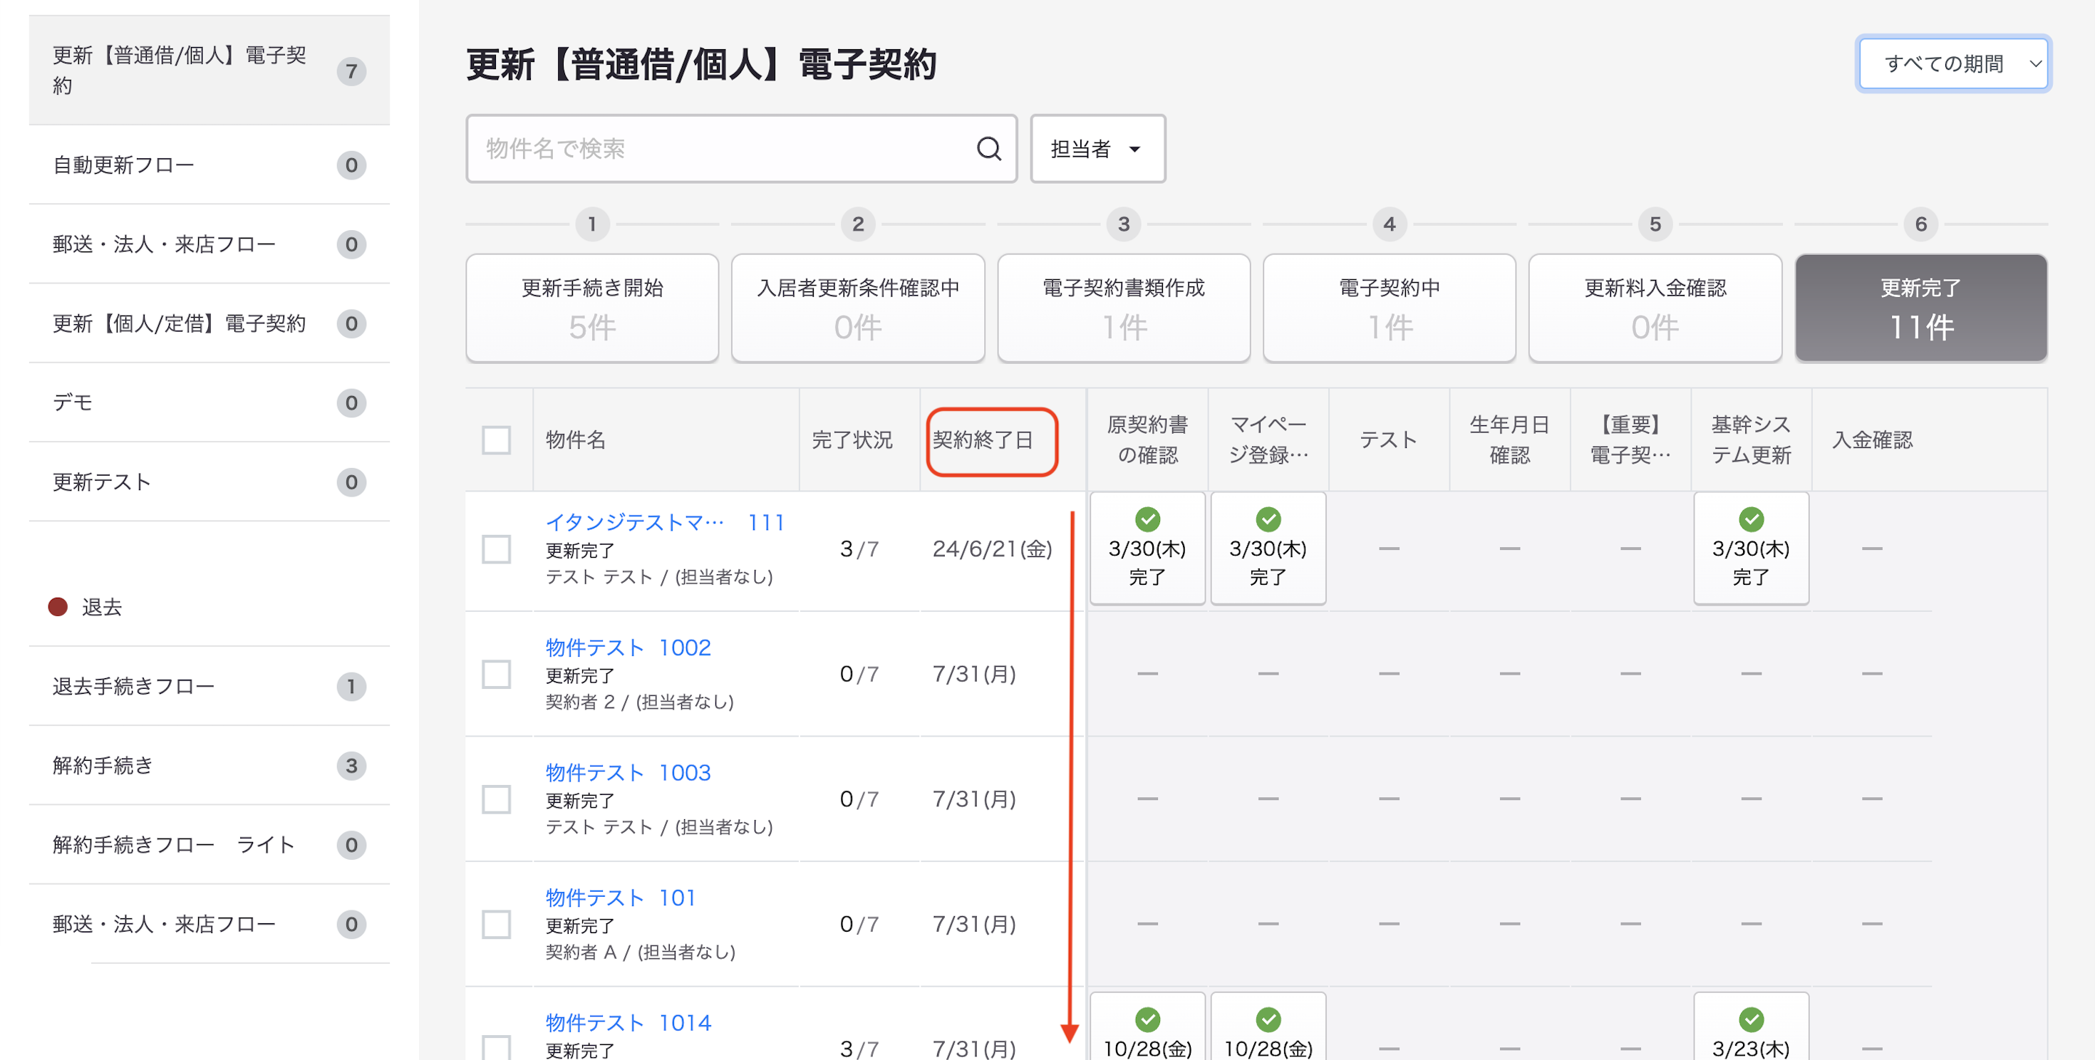Click green check for 基幹システム更新 in イタンジテストマ row

pyautogui.click(x=1751, y=519)
